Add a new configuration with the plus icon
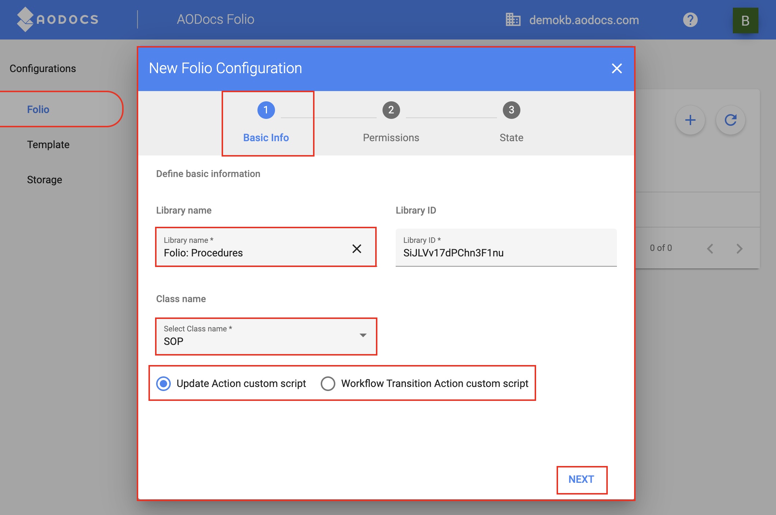776x515 pixels. (690, 120)
